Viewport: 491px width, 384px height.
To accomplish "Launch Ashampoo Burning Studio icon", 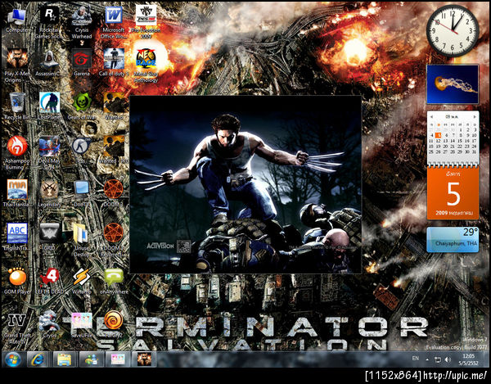I will coord(17,153).
